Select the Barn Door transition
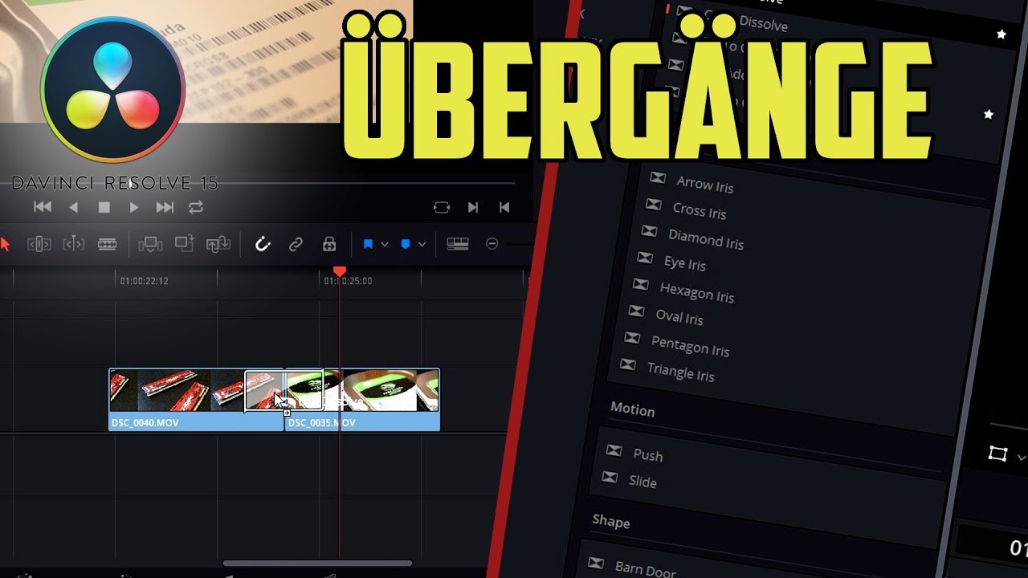 click(645, 569)
